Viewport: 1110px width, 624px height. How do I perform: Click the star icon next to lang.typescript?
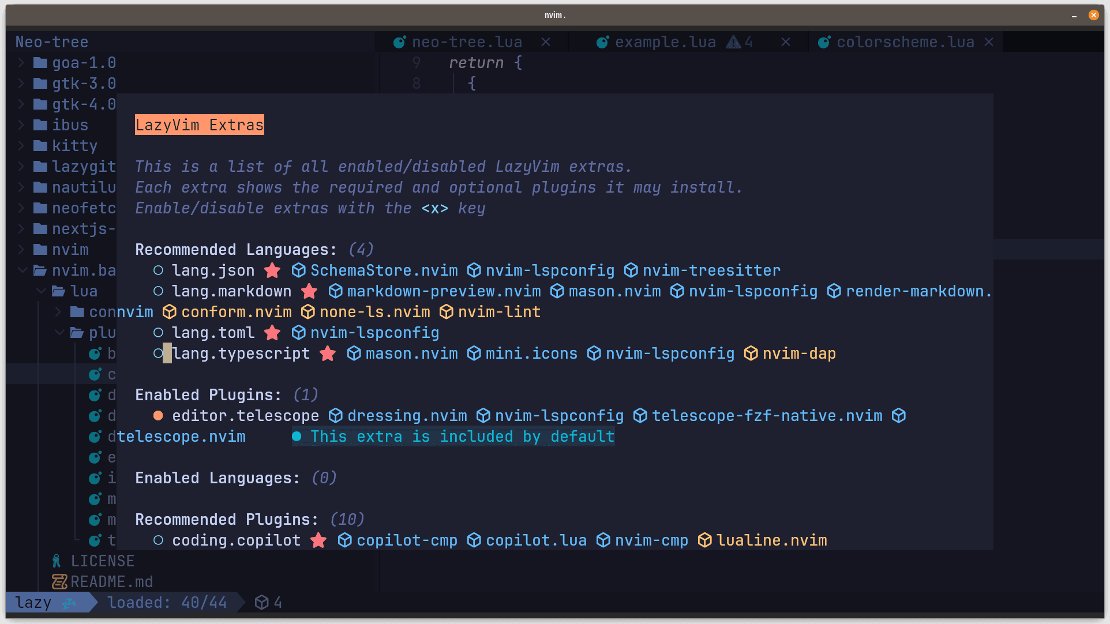point(328,354)
